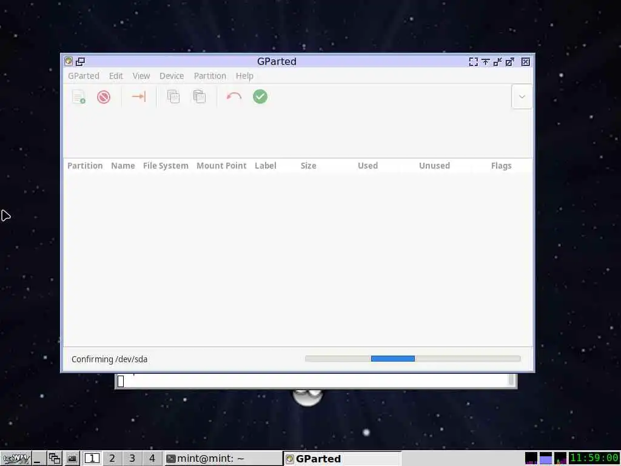Image resolution: width=621 pixels, height=466 pixels.
Task: Open the window list taskbar icon
Action: (55, 459)
